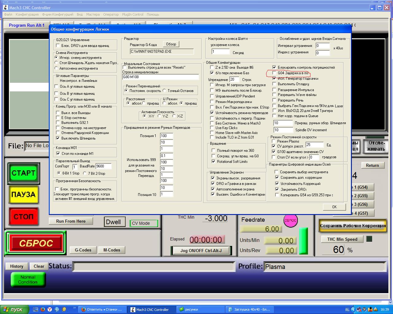Toggle 'Стоп по команде M1' checkbox

click(x=58, y=154)
